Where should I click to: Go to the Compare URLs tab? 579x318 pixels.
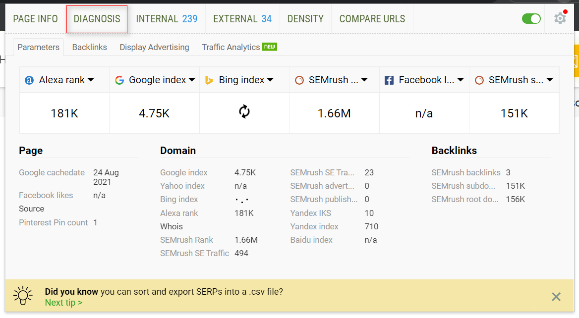pos(372,19)
